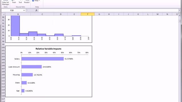Select column N header
This screenshot has width=182, height=102.
point(167,14)
